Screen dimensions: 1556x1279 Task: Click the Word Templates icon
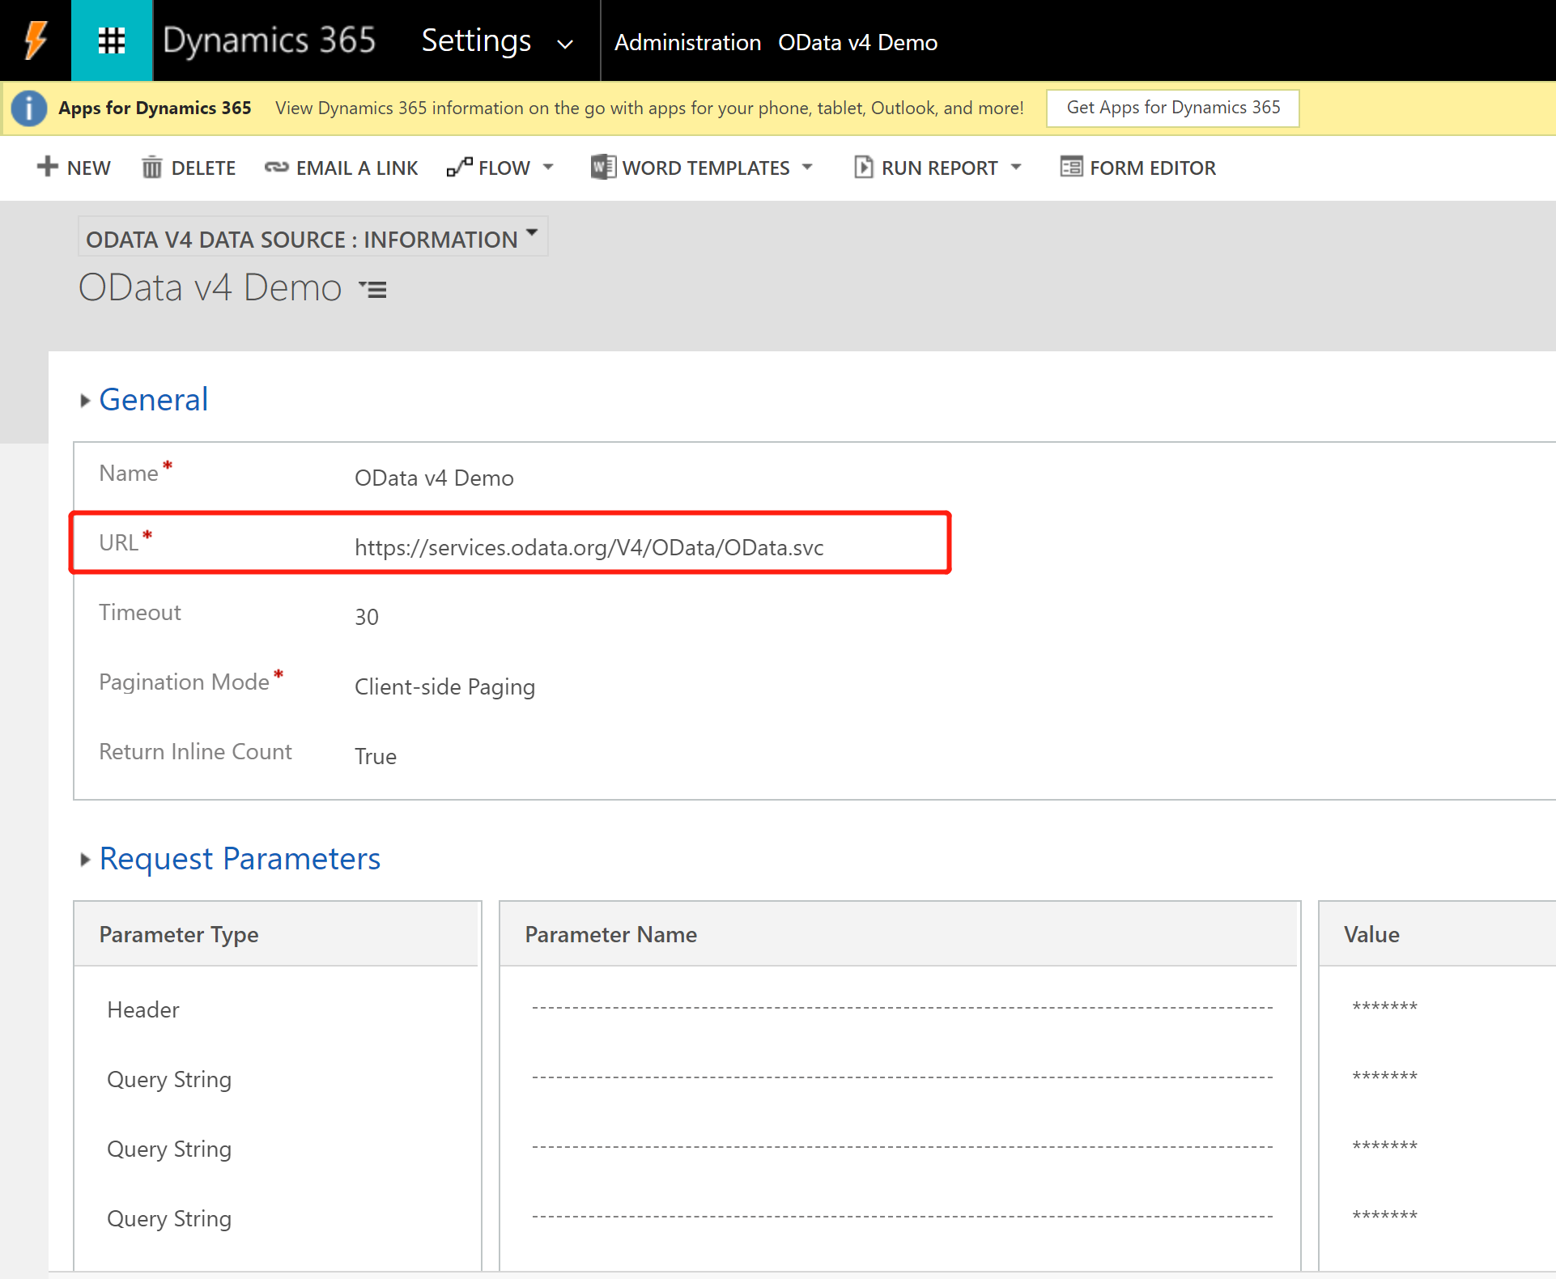(602, 167)
